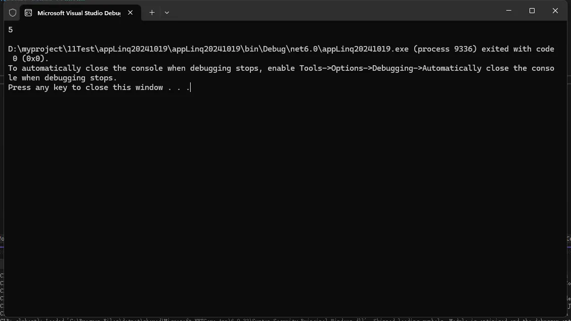571x321 pixels.
Task: Click the console icon on the terminal tab
Action: (x=28, y=13)
